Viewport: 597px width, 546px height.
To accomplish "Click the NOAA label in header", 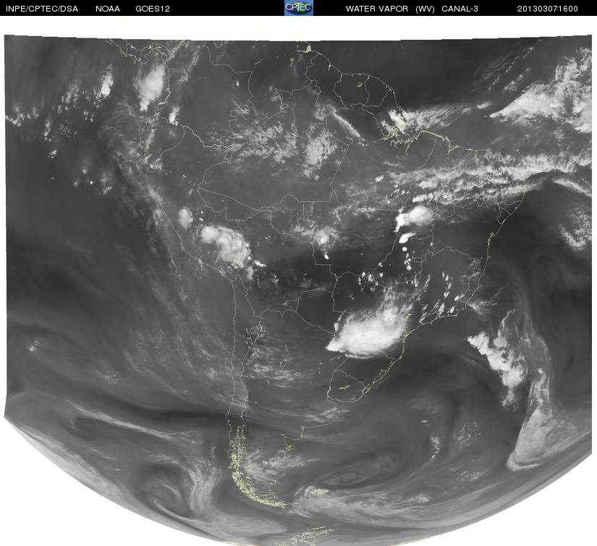I will (108, 9).
